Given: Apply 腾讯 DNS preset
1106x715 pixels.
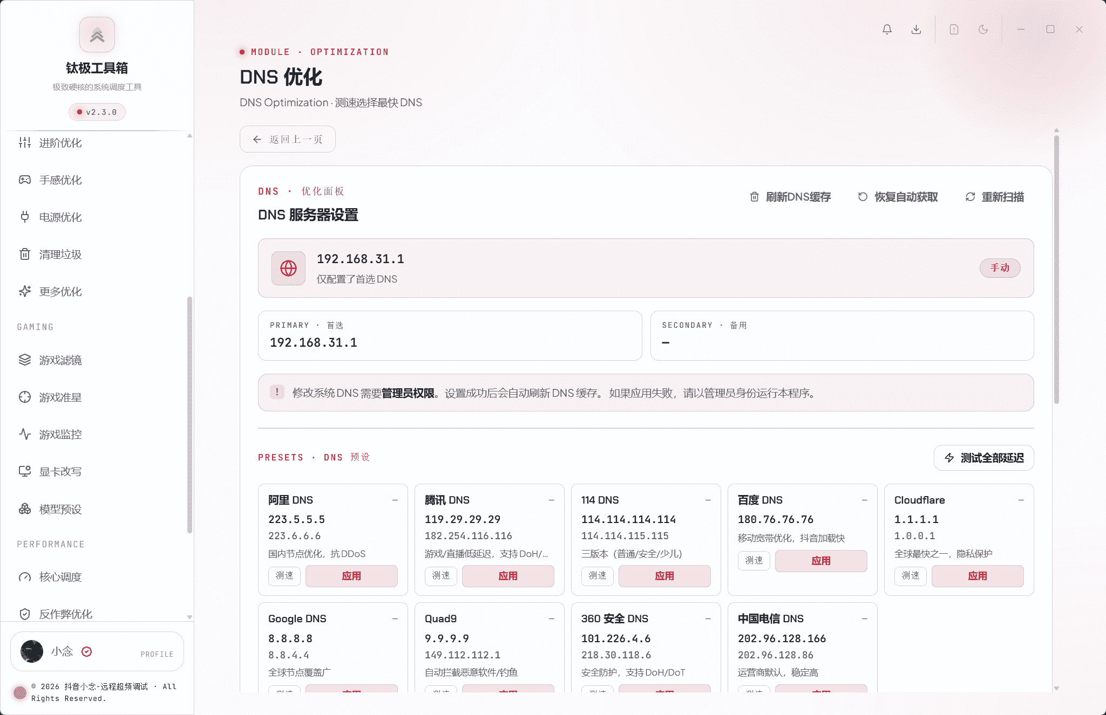Looking at the screenshot, I should 508,576.
